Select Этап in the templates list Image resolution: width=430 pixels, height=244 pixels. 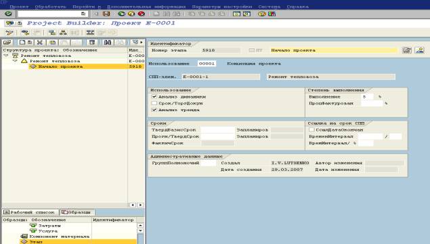pos(36,242)
